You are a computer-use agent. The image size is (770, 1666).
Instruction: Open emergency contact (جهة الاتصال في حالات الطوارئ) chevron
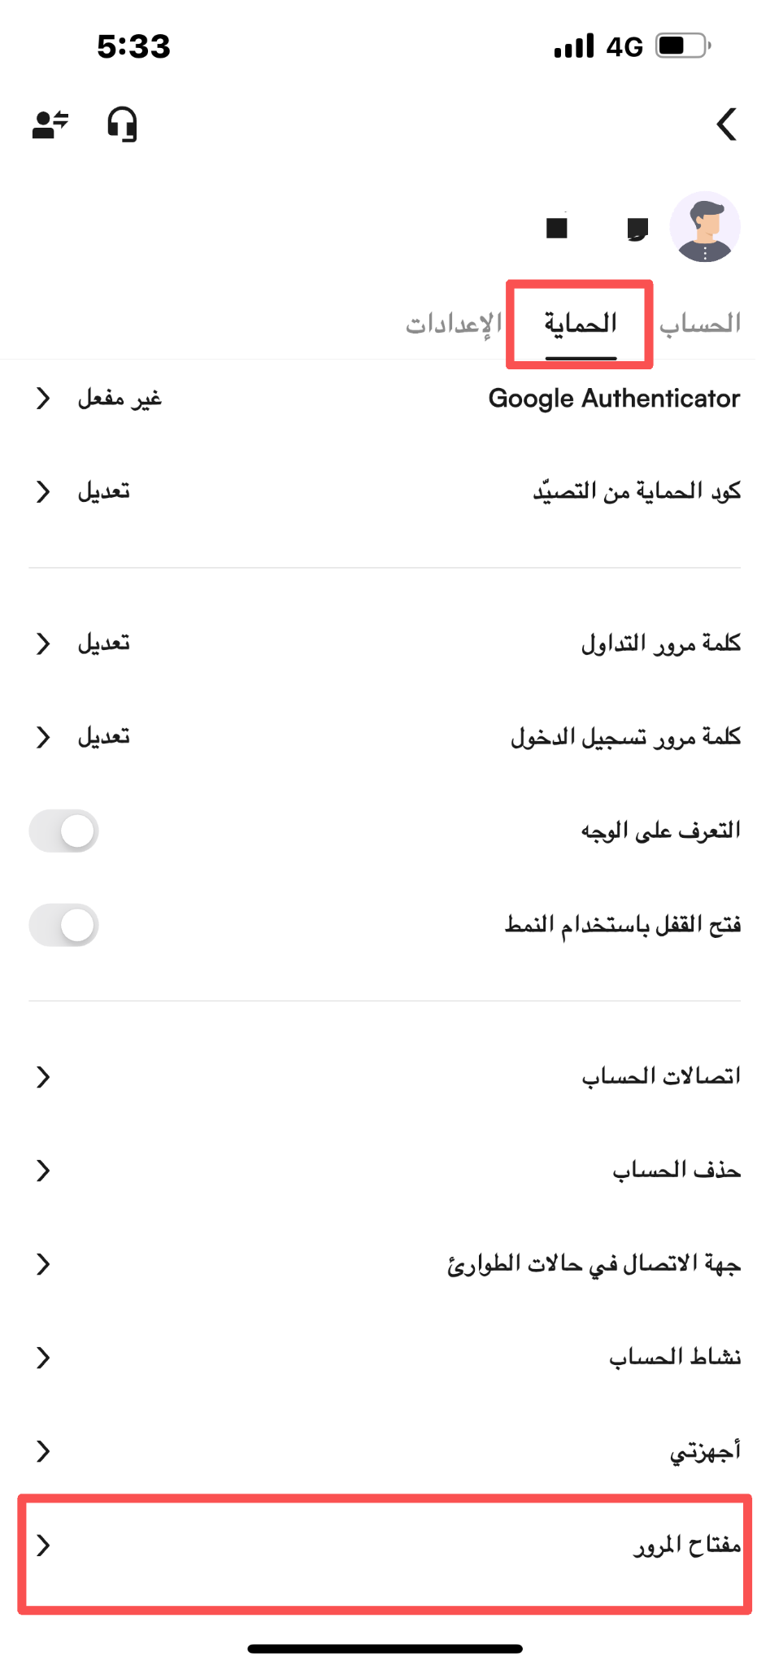coord(43,1264)
